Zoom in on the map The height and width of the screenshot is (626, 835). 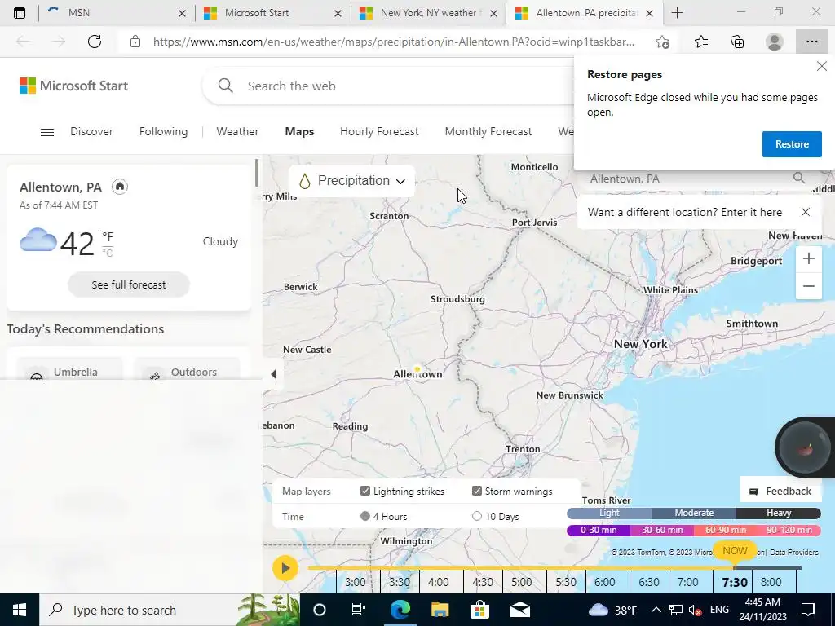pyautogui.click(x=808, y=258)
